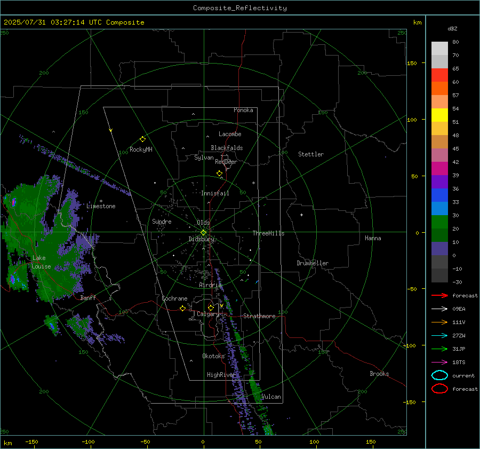Screen dimensions: 480x449
Task: Select the yellow diamond marker above RockyMH
Action: (x=142, y=139)
